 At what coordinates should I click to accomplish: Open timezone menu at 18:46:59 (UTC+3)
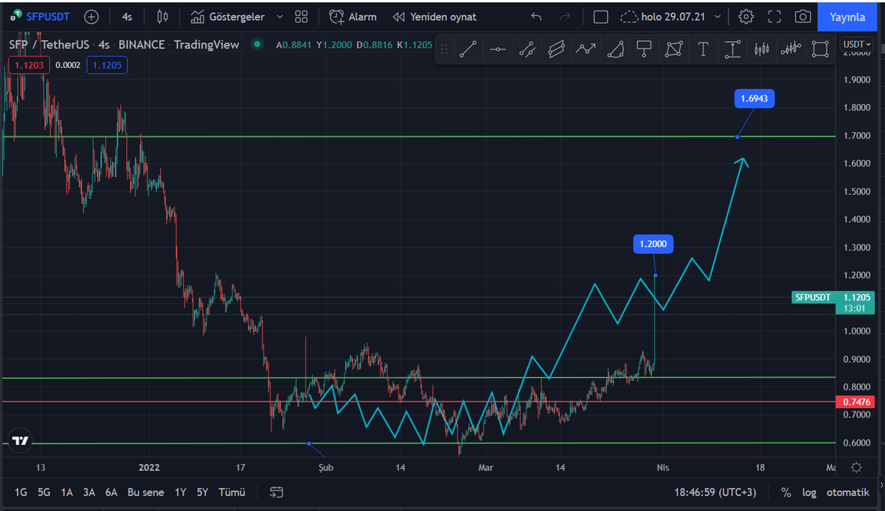(717, 492)
